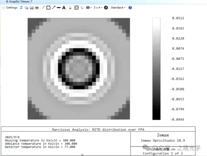This screenshot has width=207, height=156.
Task: Click the Narcissus Analysis plot title
Action: click(x=98, y=129)
